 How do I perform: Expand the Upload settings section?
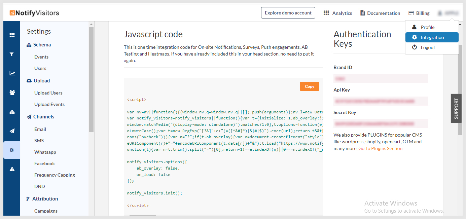pos(38,81)
